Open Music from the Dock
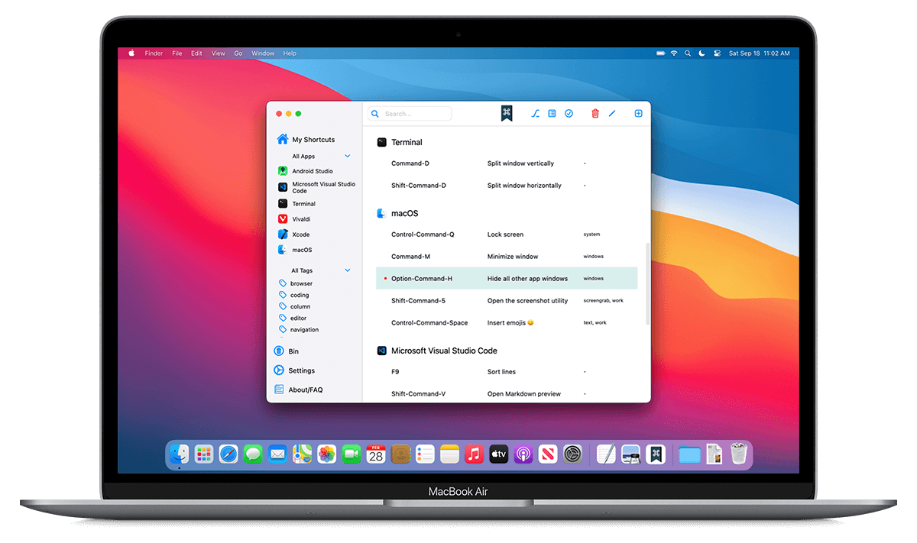Image resolution: width=917 pixels, height=543 pixels. [x=475, y=454]
